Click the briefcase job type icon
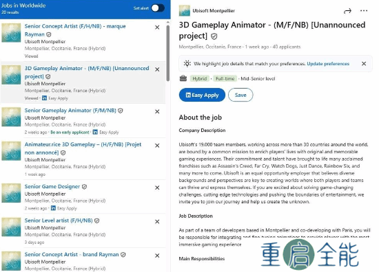This screenshot has height=272, width=379. tap(183, 78)
